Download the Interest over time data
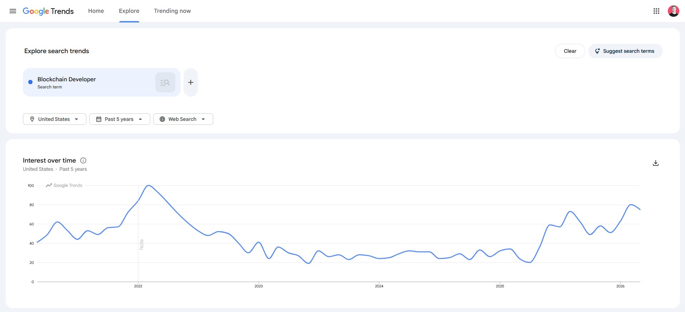Image resolution: width=685 pixels, height=312 pixels. (x=656, y=163)
